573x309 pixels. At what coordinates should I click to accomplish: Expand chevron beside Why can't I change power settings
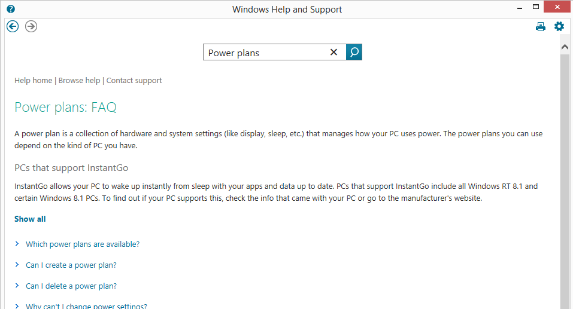click(17, 306)
